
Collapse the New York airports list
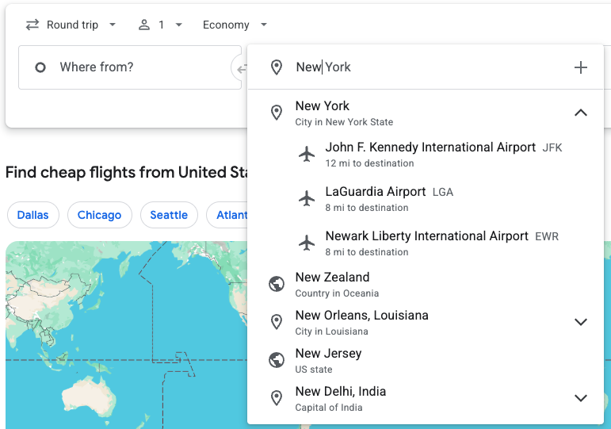[x=581, y=113]
